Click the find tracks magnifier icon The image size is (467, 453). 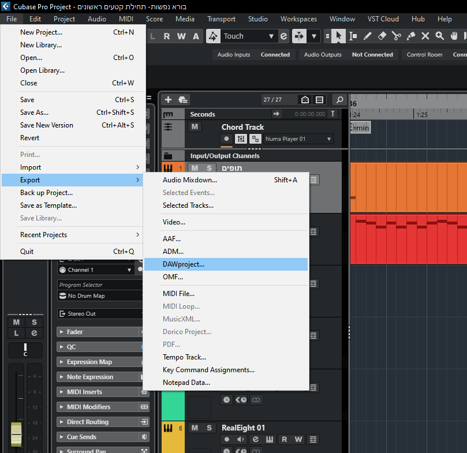[339, 99]
